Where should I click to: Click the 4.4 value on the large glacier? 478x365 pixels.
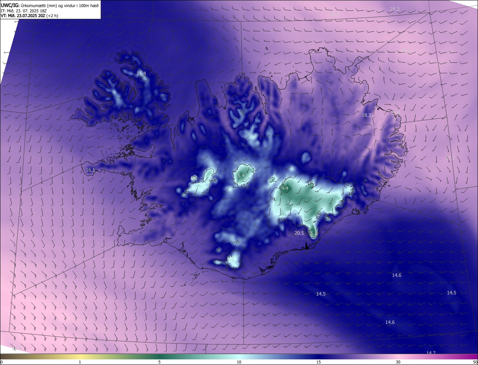pos(285,188)
